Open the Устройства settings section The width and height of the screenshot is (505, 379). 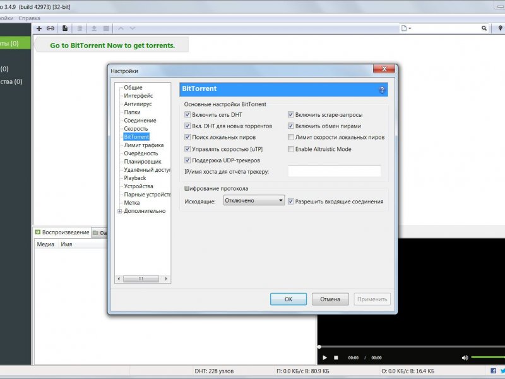pyautogui.click(x=138, y=186)
